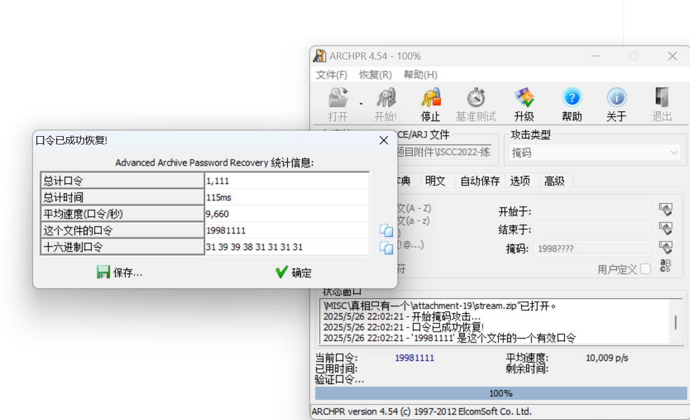
Task: Open the dropdown arrow beside 打开
Action: click(362, 104)
